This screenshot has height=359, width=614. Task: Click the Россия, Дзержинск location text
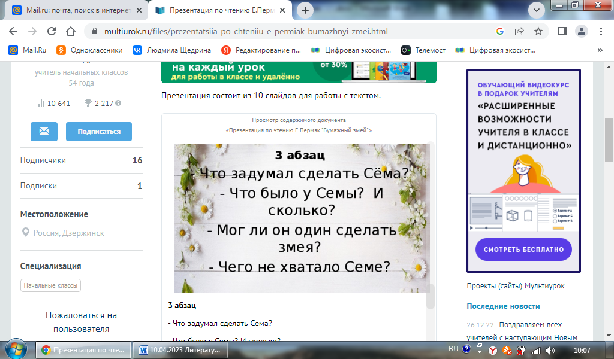tap(68, 233)
